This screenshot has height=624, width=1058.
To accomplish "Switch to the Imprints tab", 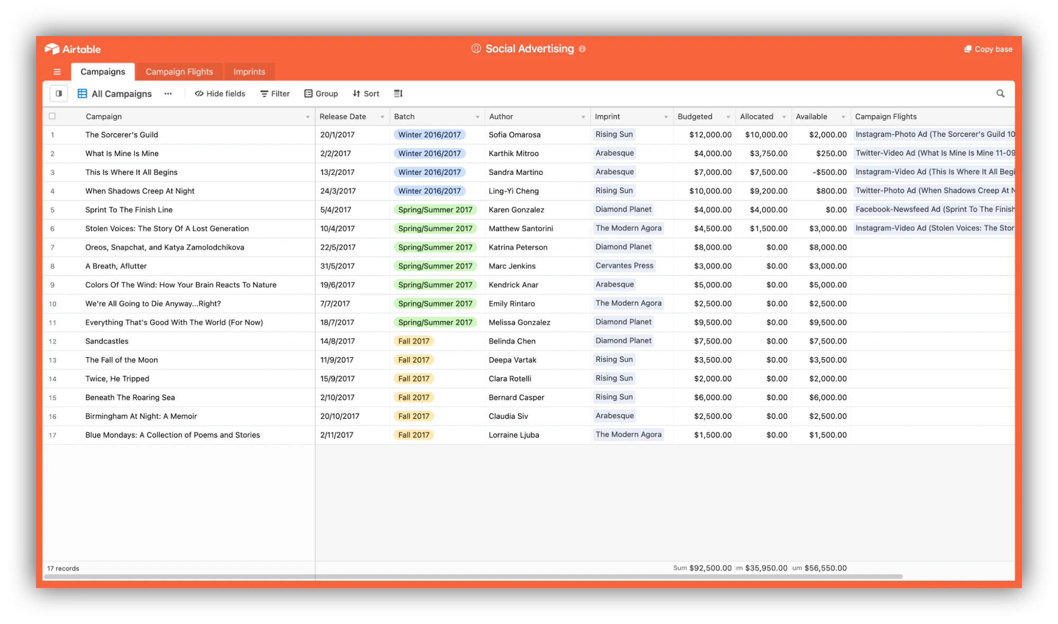I will pos(249,72).
